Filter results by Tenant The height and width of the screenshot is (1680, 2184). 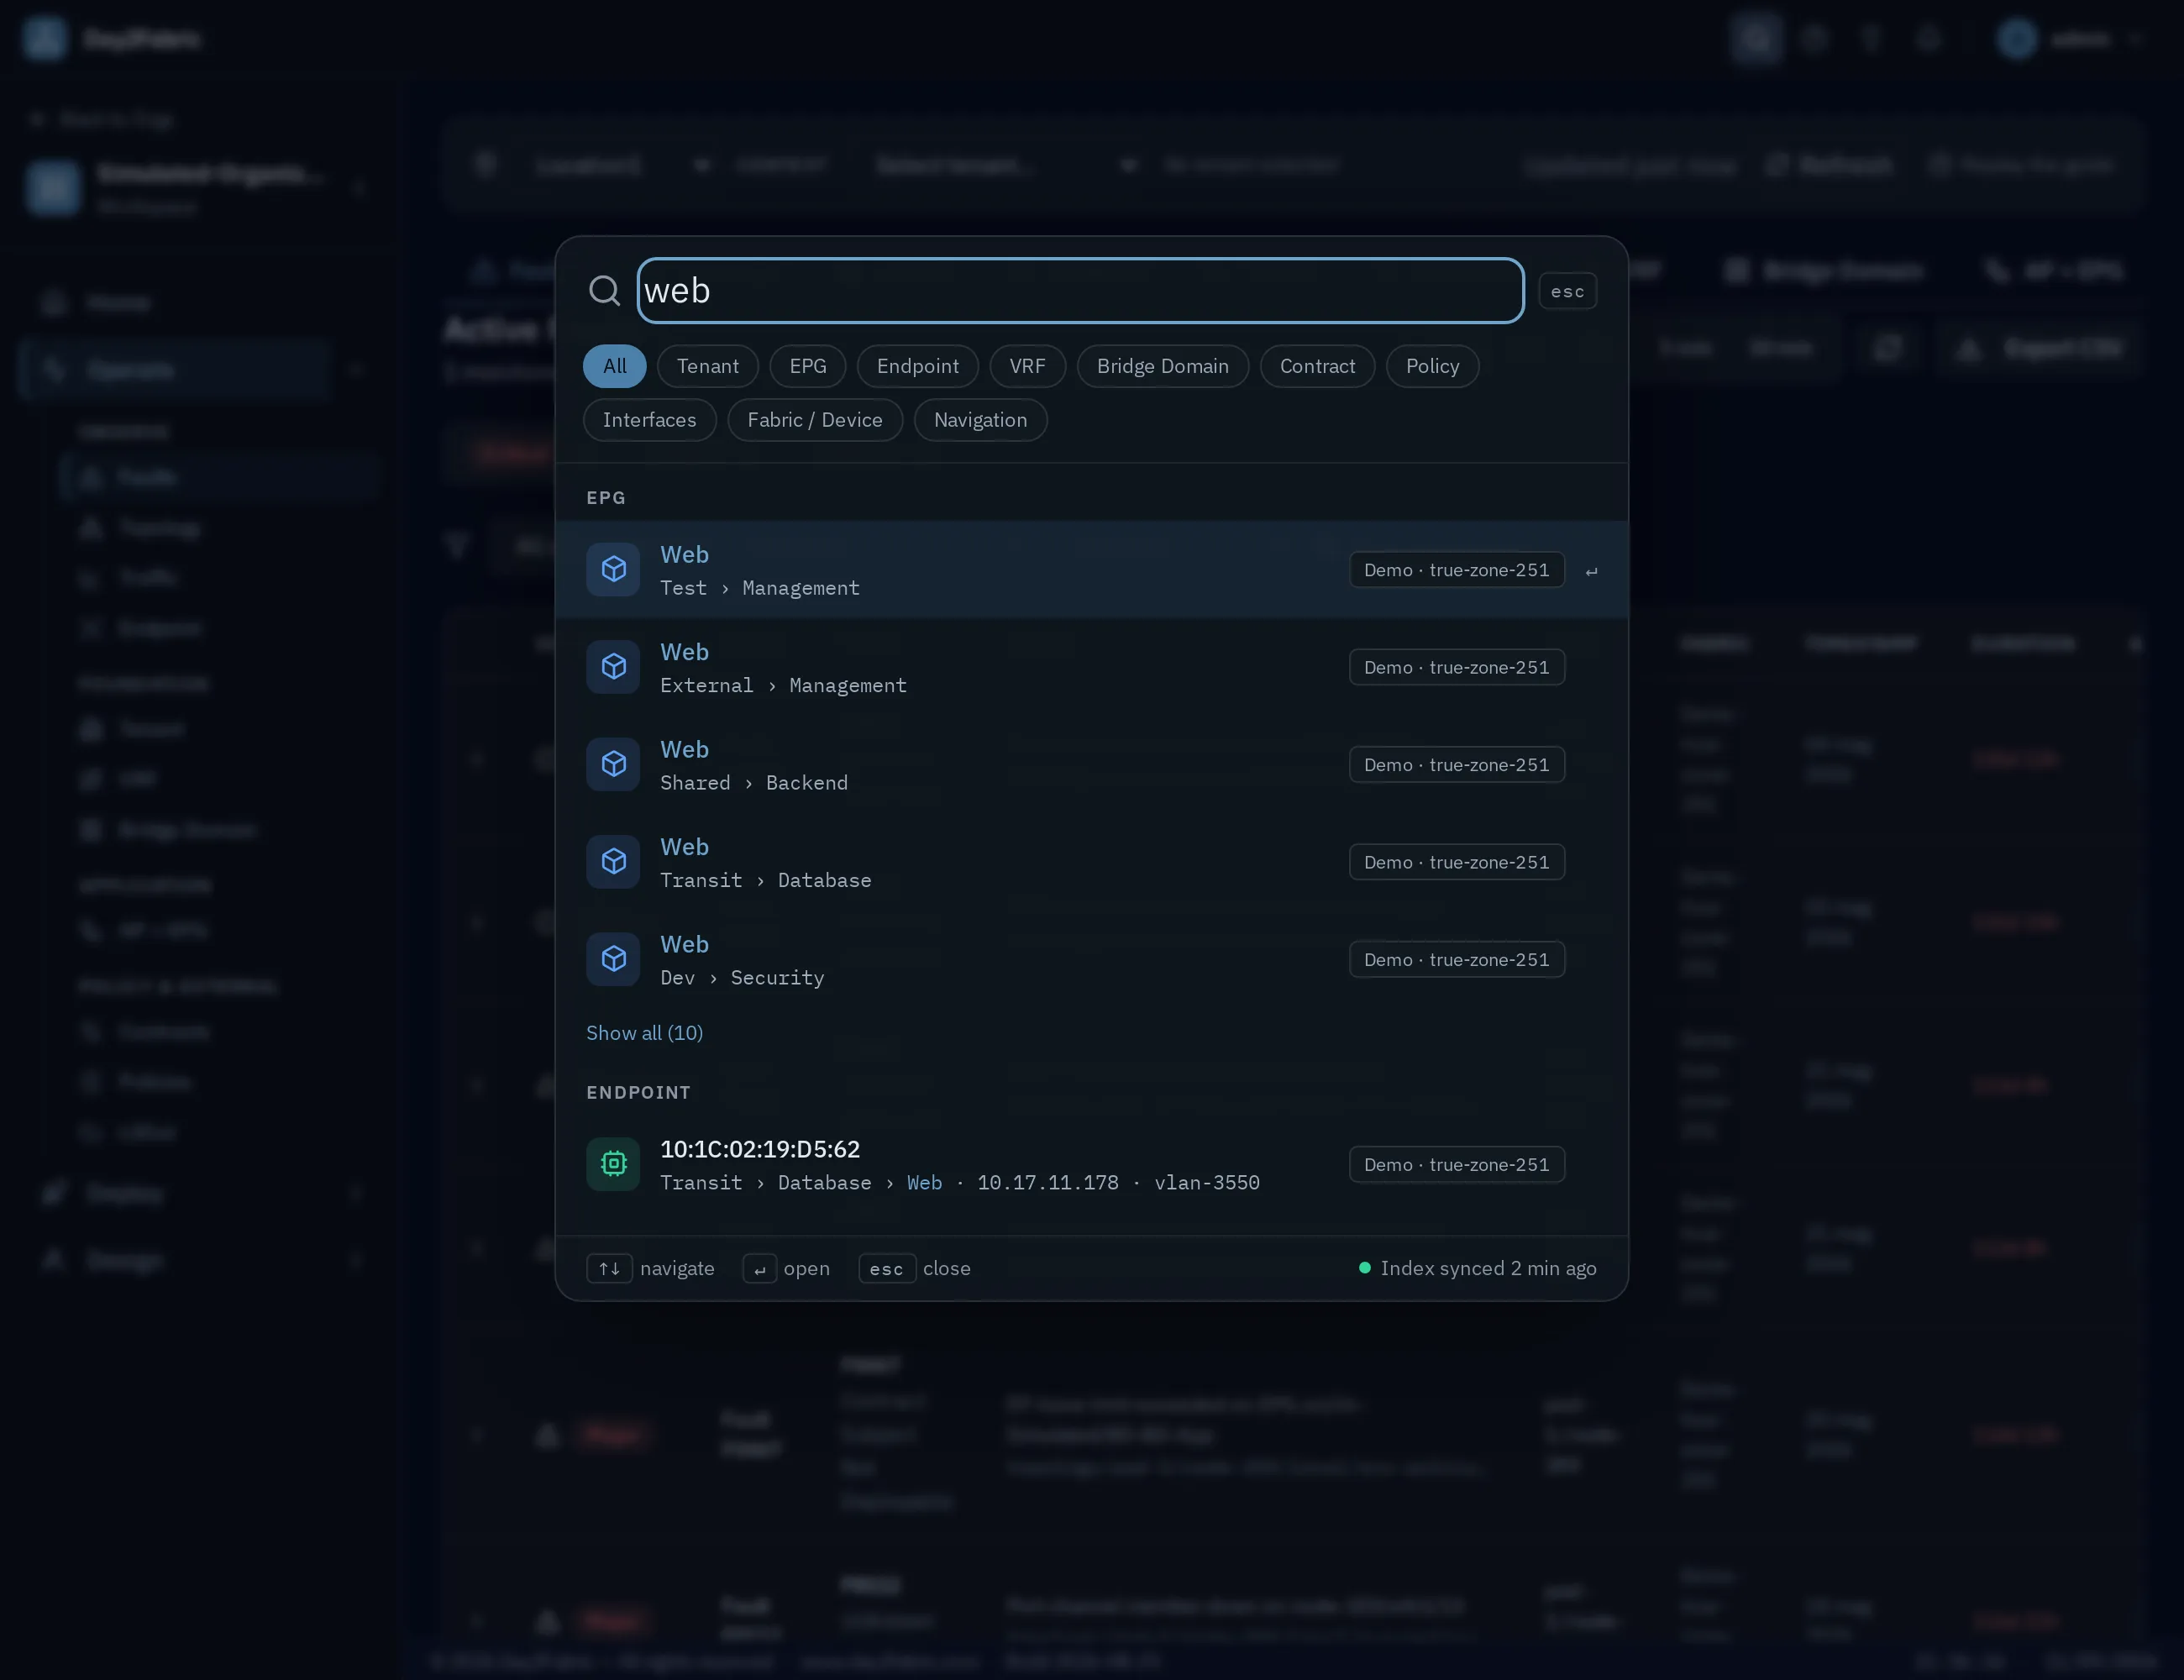click(707, 366)
